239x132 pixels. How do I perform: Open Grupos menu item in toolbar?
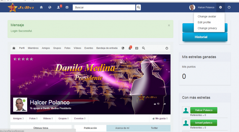tap(57, 48)
